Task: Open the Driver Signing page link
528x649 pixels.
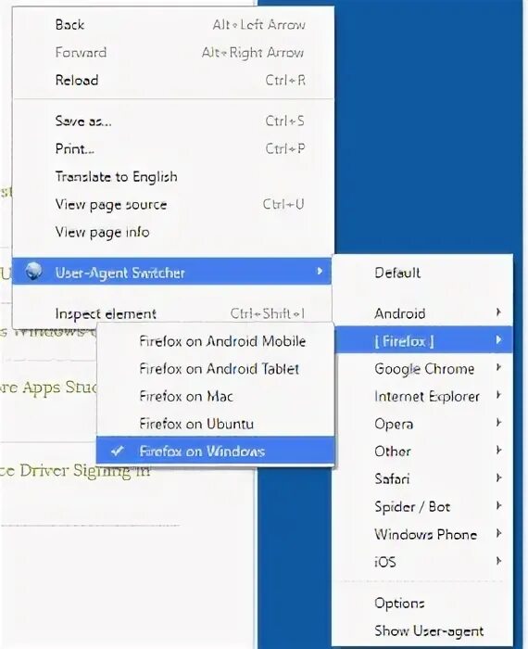Action: click(75, 471)
